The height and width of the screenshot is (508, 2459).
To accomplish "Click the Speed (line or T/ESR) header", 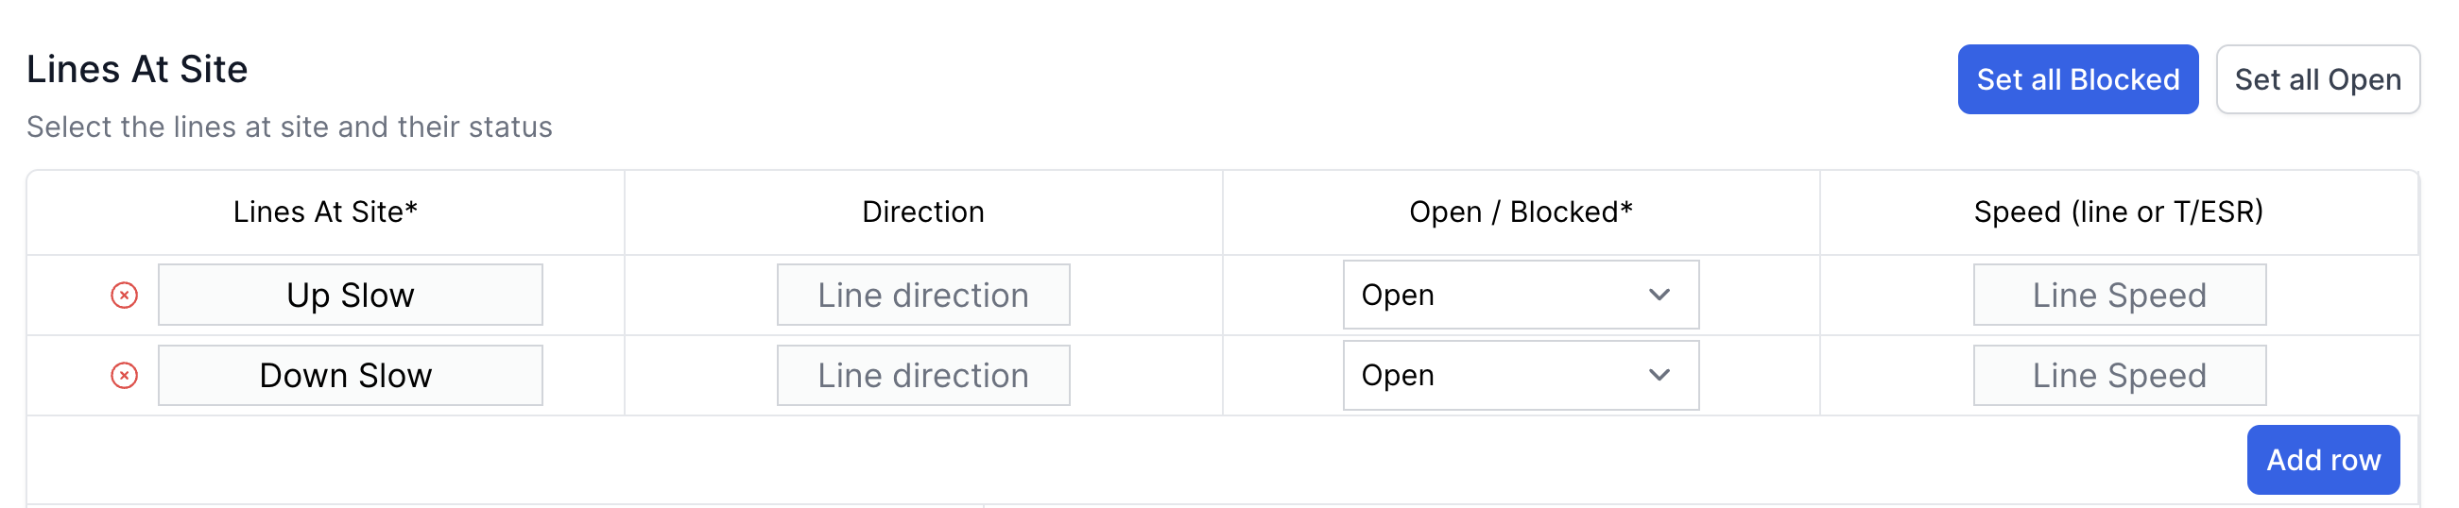I will click(2117, 212).
